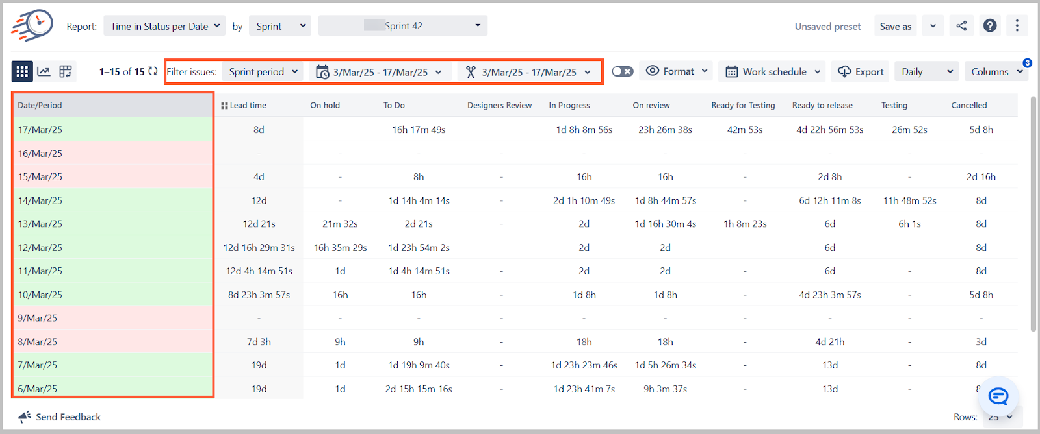Open the help question mark icon
1040x434 pixels.
990,26
